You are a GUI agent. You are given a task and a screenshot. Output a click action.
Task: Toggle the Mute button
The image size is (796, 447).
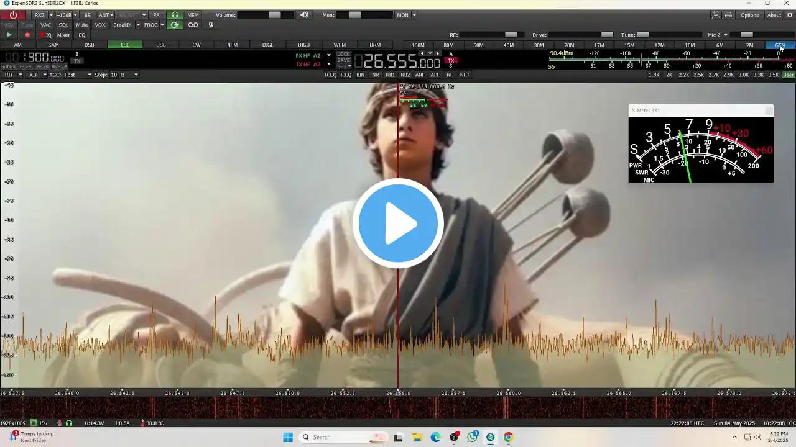pyautogui.click(x=82, y=25)
